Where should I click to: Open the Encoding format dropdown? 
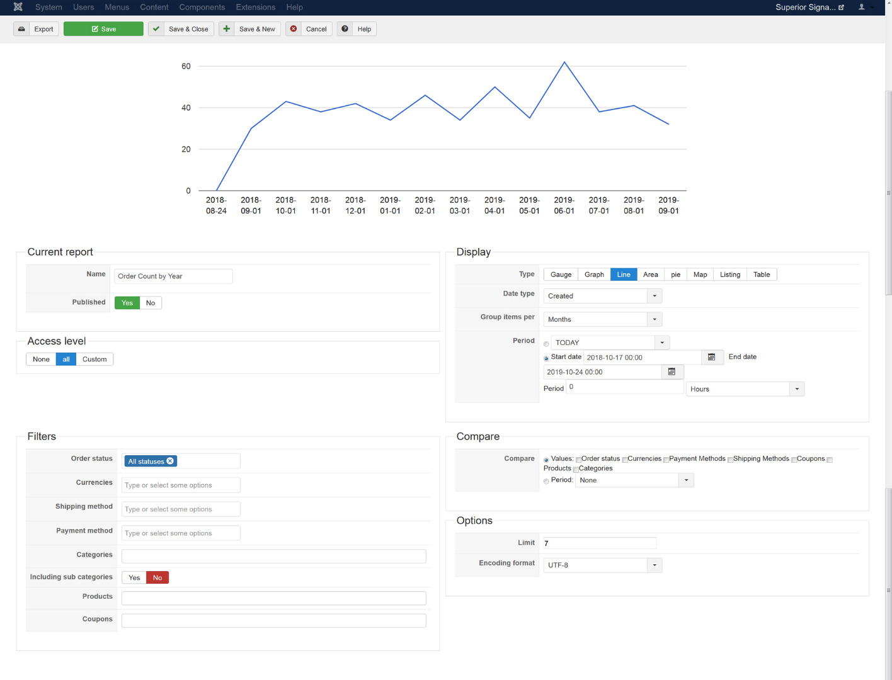[603, 565]
